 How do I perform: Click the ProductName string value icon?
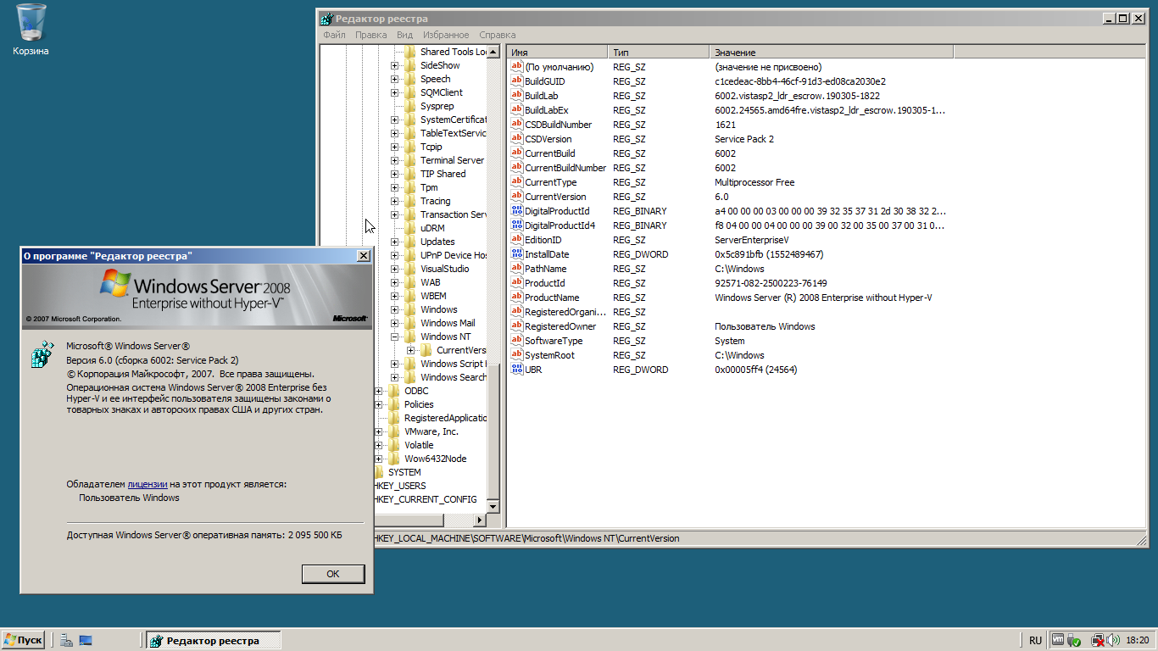517,298
